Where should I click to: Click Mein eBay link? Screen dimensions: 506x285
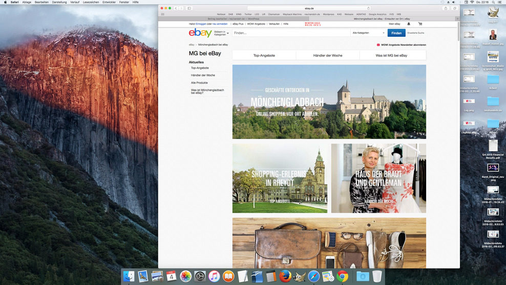(394, 24)
